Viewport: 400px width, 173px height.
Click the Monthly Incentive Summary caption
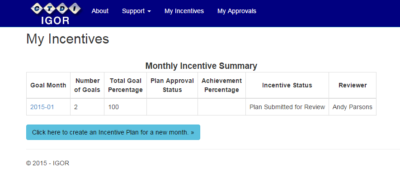[201, 66]
